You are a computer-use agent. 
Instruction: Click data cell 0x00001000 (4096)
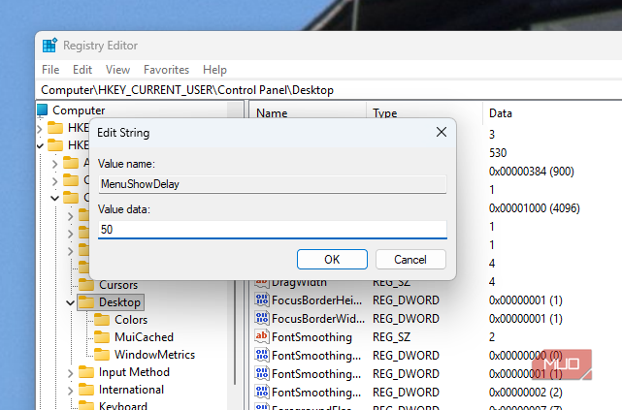[x=535, y=208]
